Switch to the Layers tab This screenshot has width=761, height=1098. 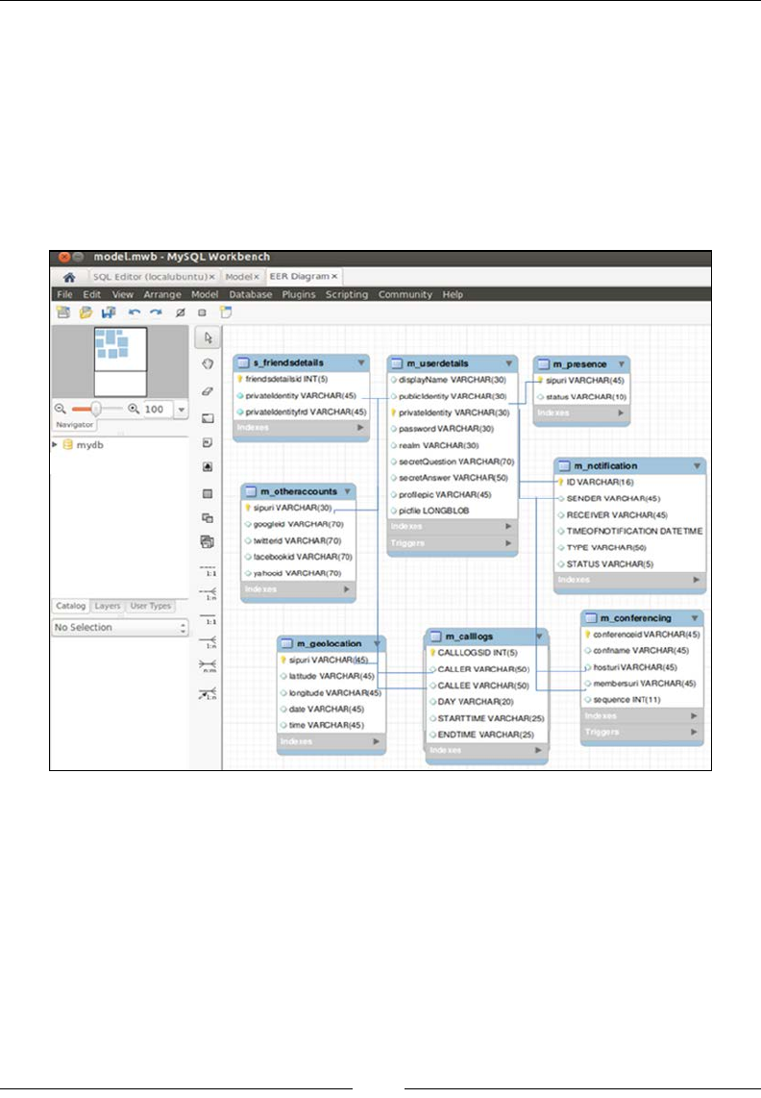(x=107, y=606)
